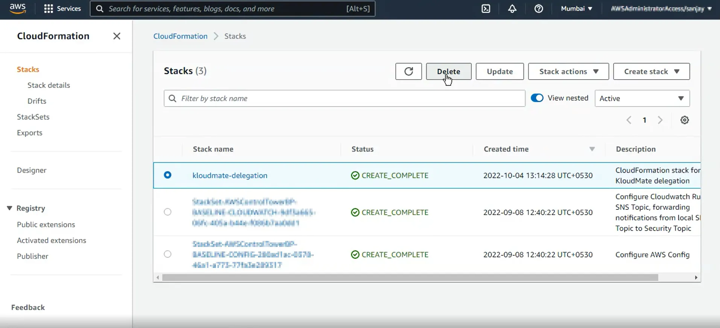Collapse the Registry section
This screenshot has width=720, height=328.
9,208
